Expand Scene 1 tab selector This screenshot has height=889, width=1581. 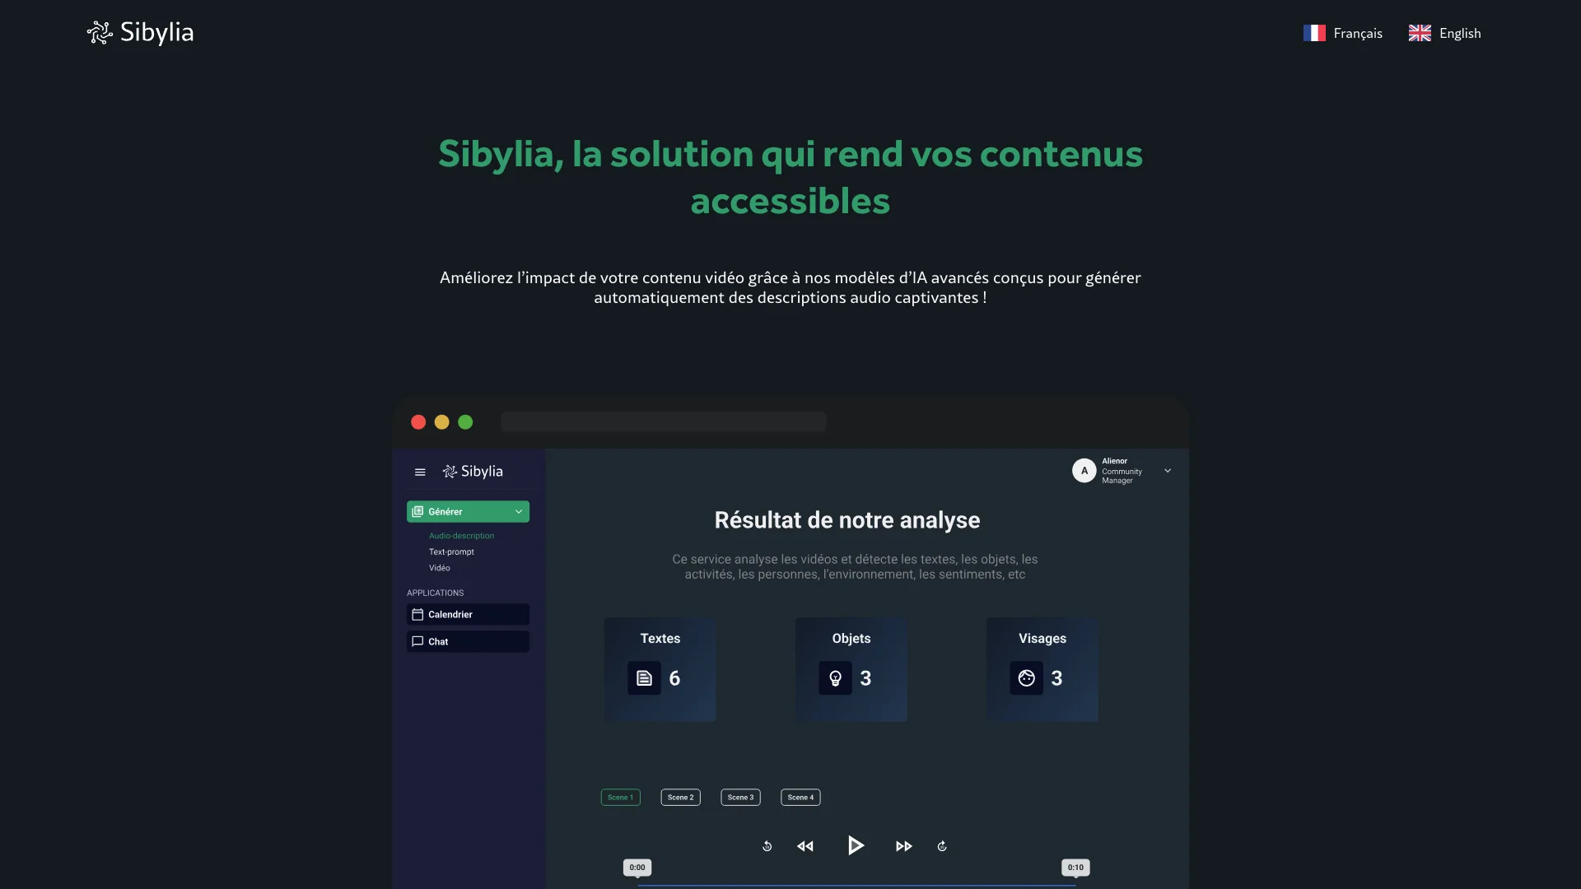point(620,797)
